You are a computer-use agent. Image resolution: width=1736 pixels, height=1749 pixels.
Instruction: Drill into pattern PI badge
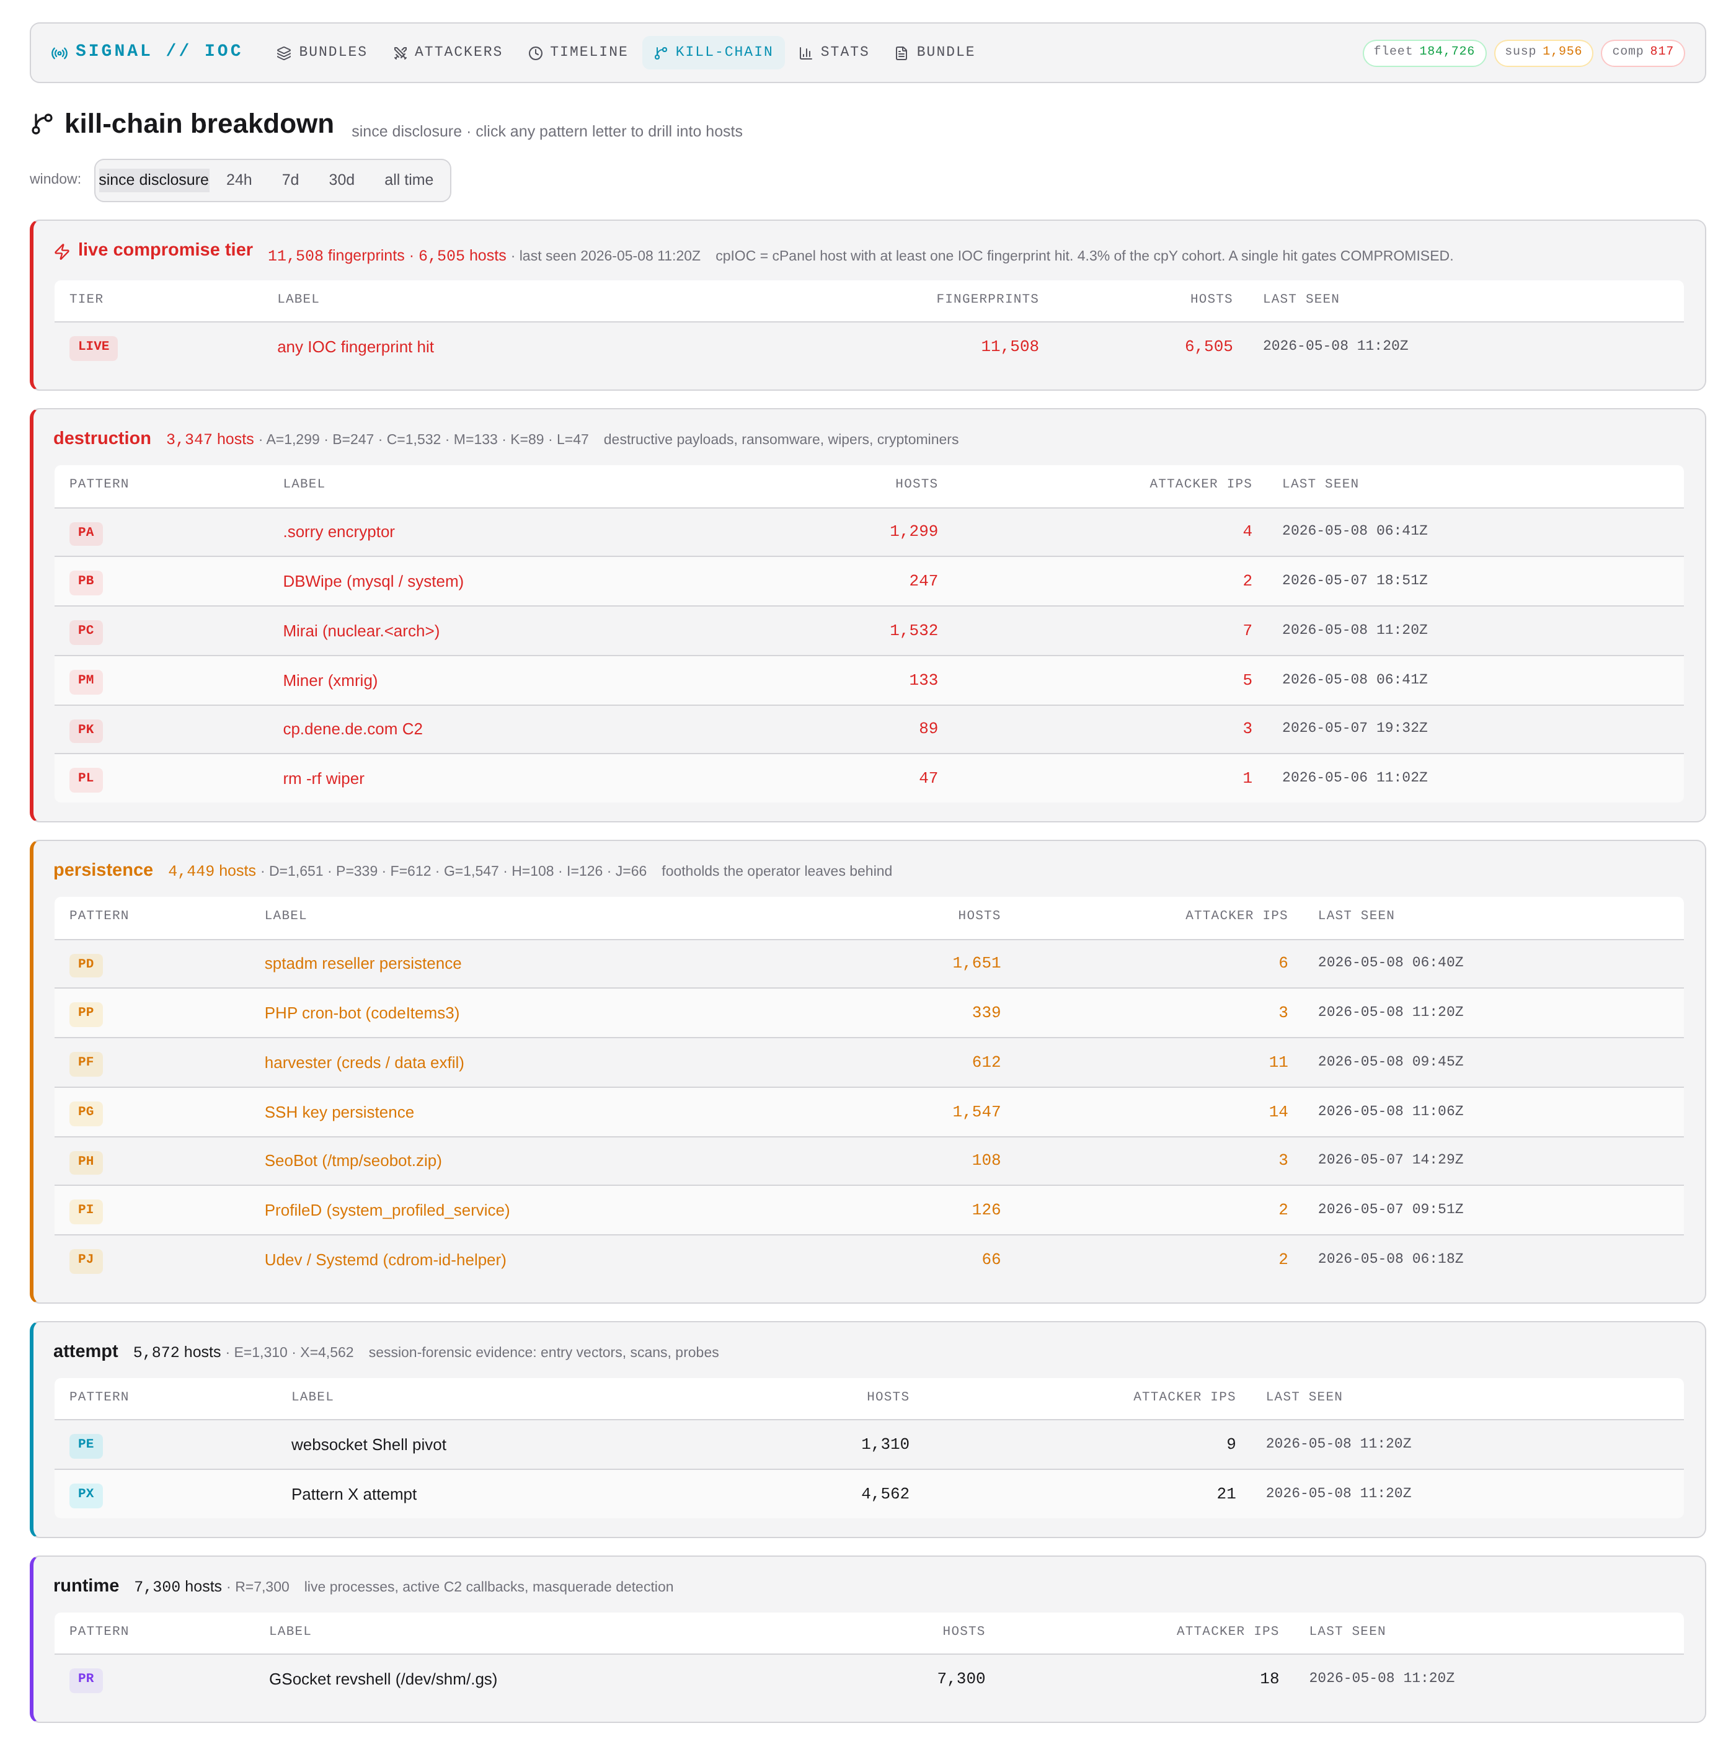tap(86, 1211)
